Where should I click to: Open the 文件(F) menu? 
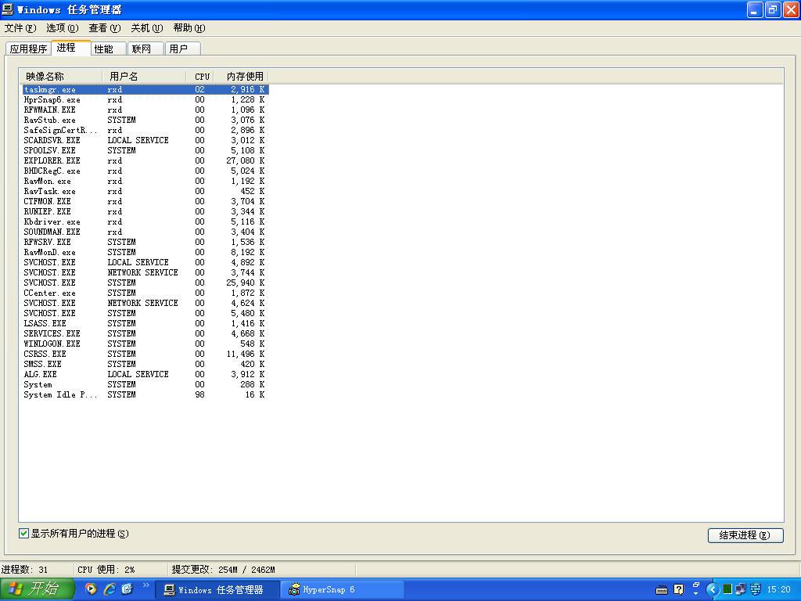(x=20, y=27)
